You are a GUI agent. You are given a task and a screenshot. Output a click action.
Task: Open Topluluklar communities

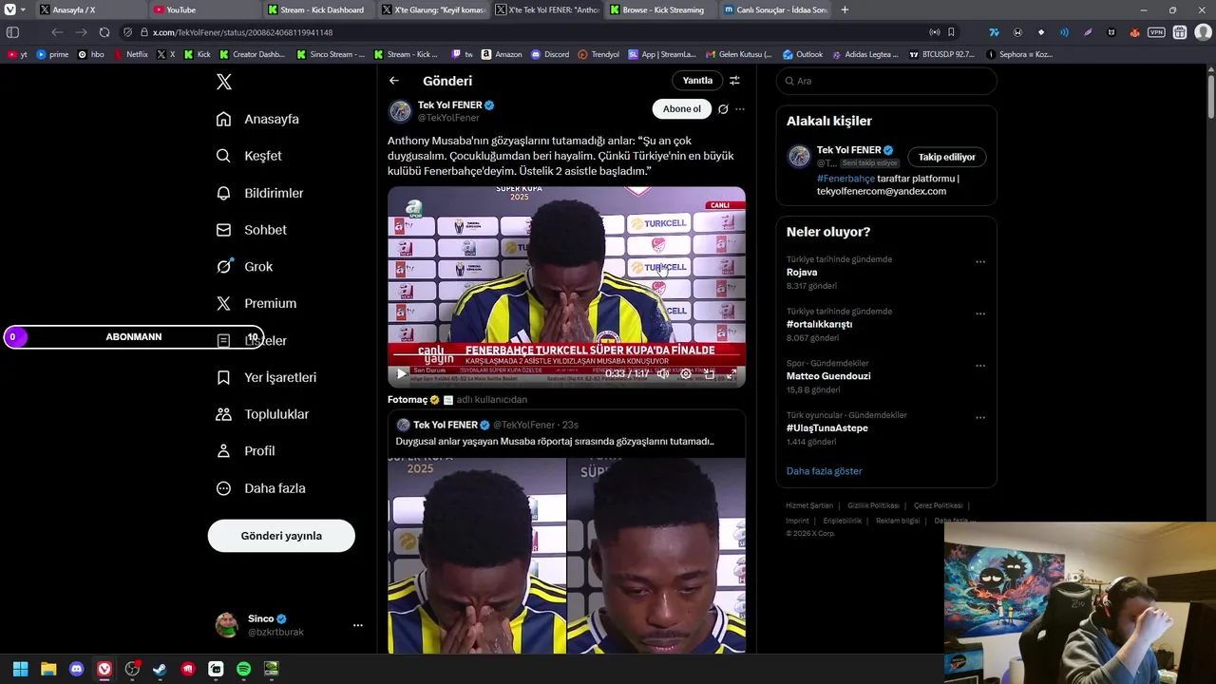coord(262,414)
